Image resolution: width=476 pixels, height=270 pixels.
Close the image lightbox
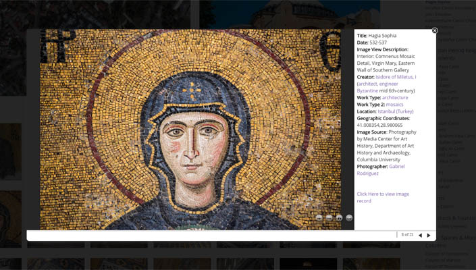point(435,30)
